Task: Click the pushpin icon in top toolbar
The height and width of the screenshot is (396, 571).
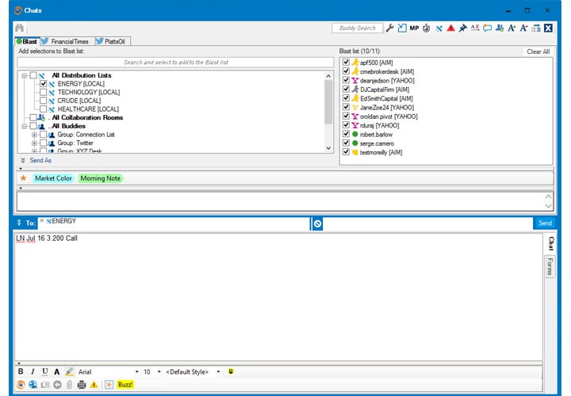Action: point(462,28)
